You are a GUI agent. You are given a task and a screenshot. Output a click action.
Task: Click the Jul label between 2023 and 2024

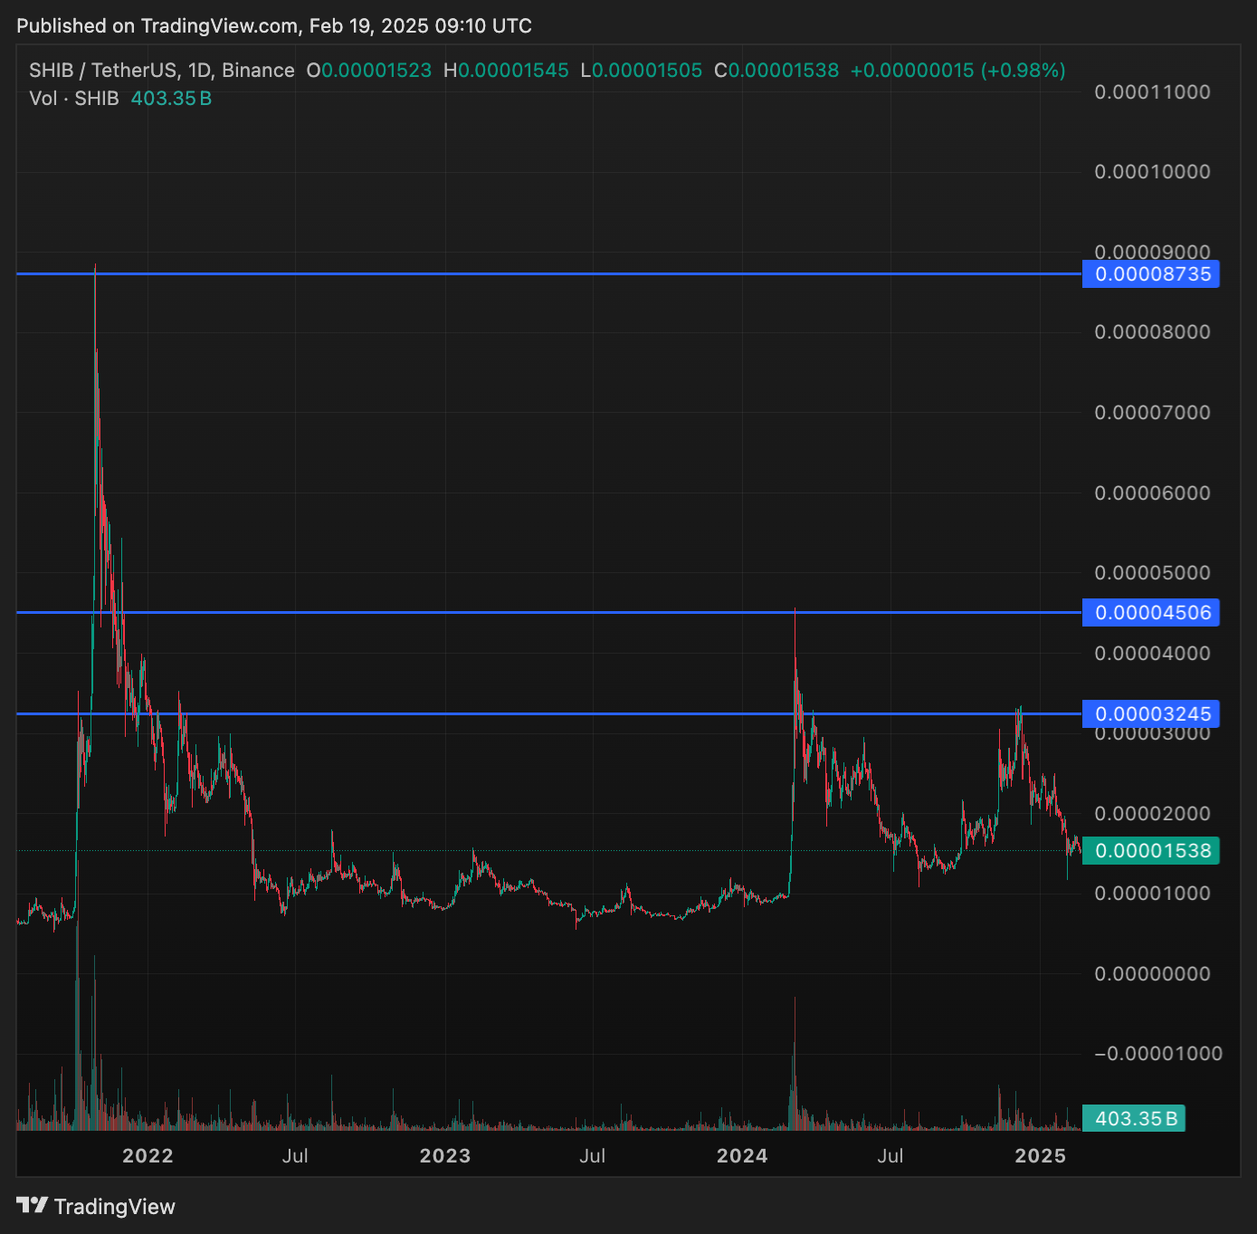[x=593, y=1155]
